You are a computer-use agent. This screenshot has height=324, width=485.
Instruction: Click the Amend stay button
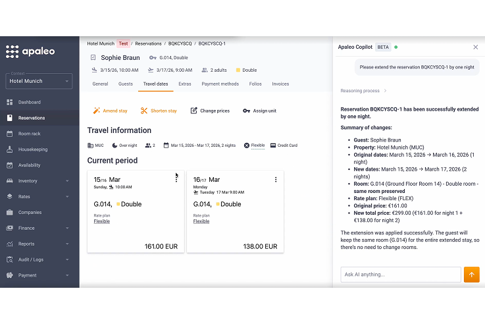point(110,111)
